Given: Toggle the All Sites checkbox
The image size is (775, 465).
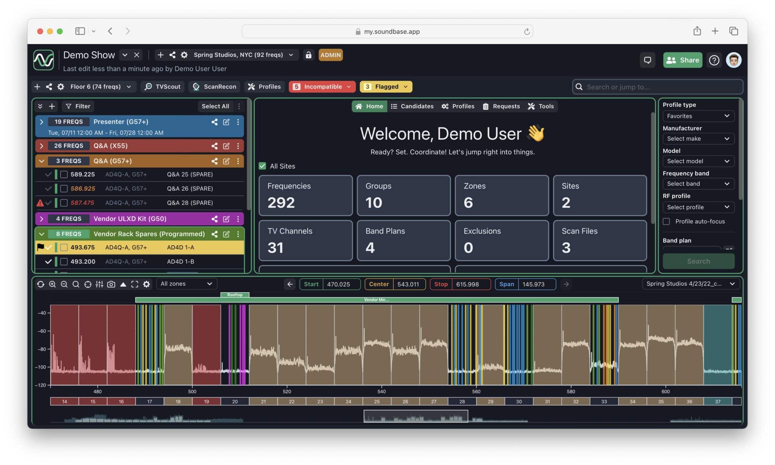Looking at the screenshot, I should (262, 166).
